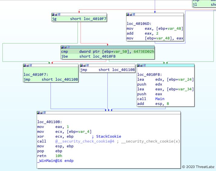The width and height of the screenshot is (216, 171).
Task: Click the color icon on the jg node
Action: (53, 14)
